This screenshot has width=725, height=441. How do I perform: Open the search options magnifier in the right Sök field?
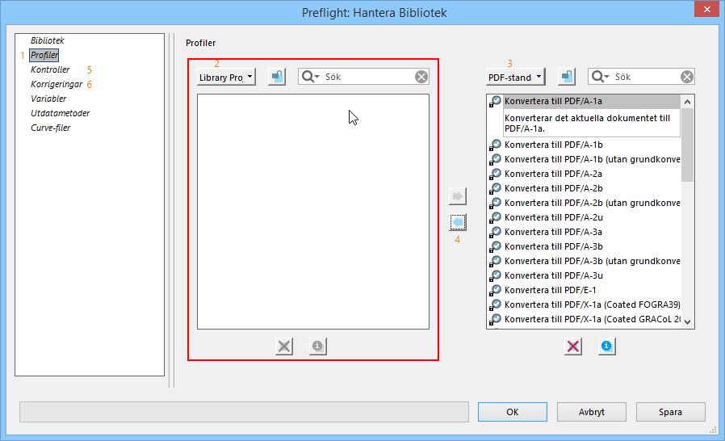point(600,77)
